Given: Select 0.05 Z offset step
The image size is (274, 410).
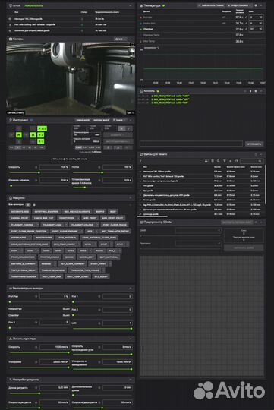Looking at the screenshot, I should pyautogui.click(x=98, y=147).
